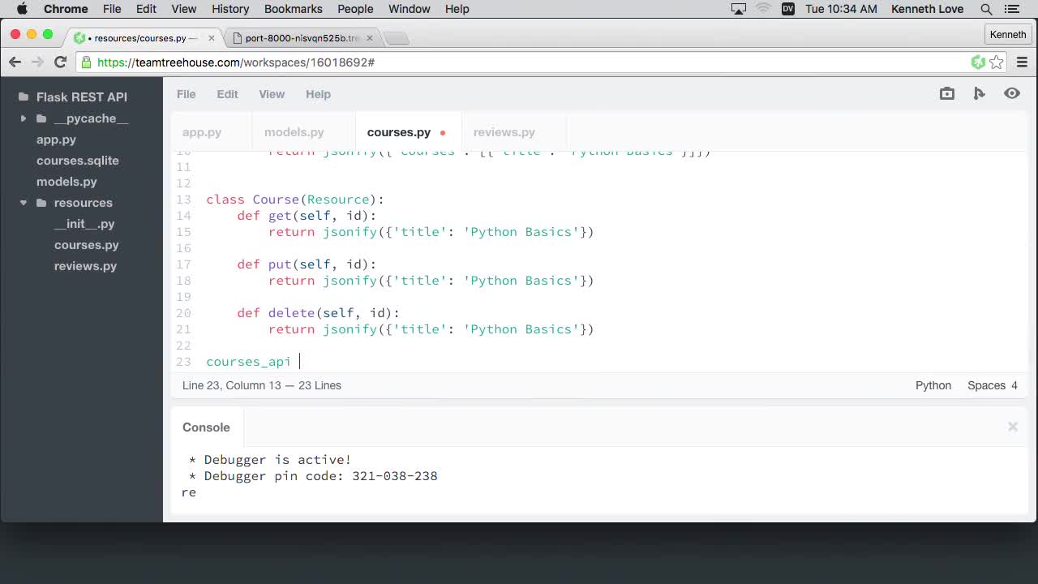Switch to the models.py tab
The width and height of the screenshot is (1038, 584).
[294, 132]
